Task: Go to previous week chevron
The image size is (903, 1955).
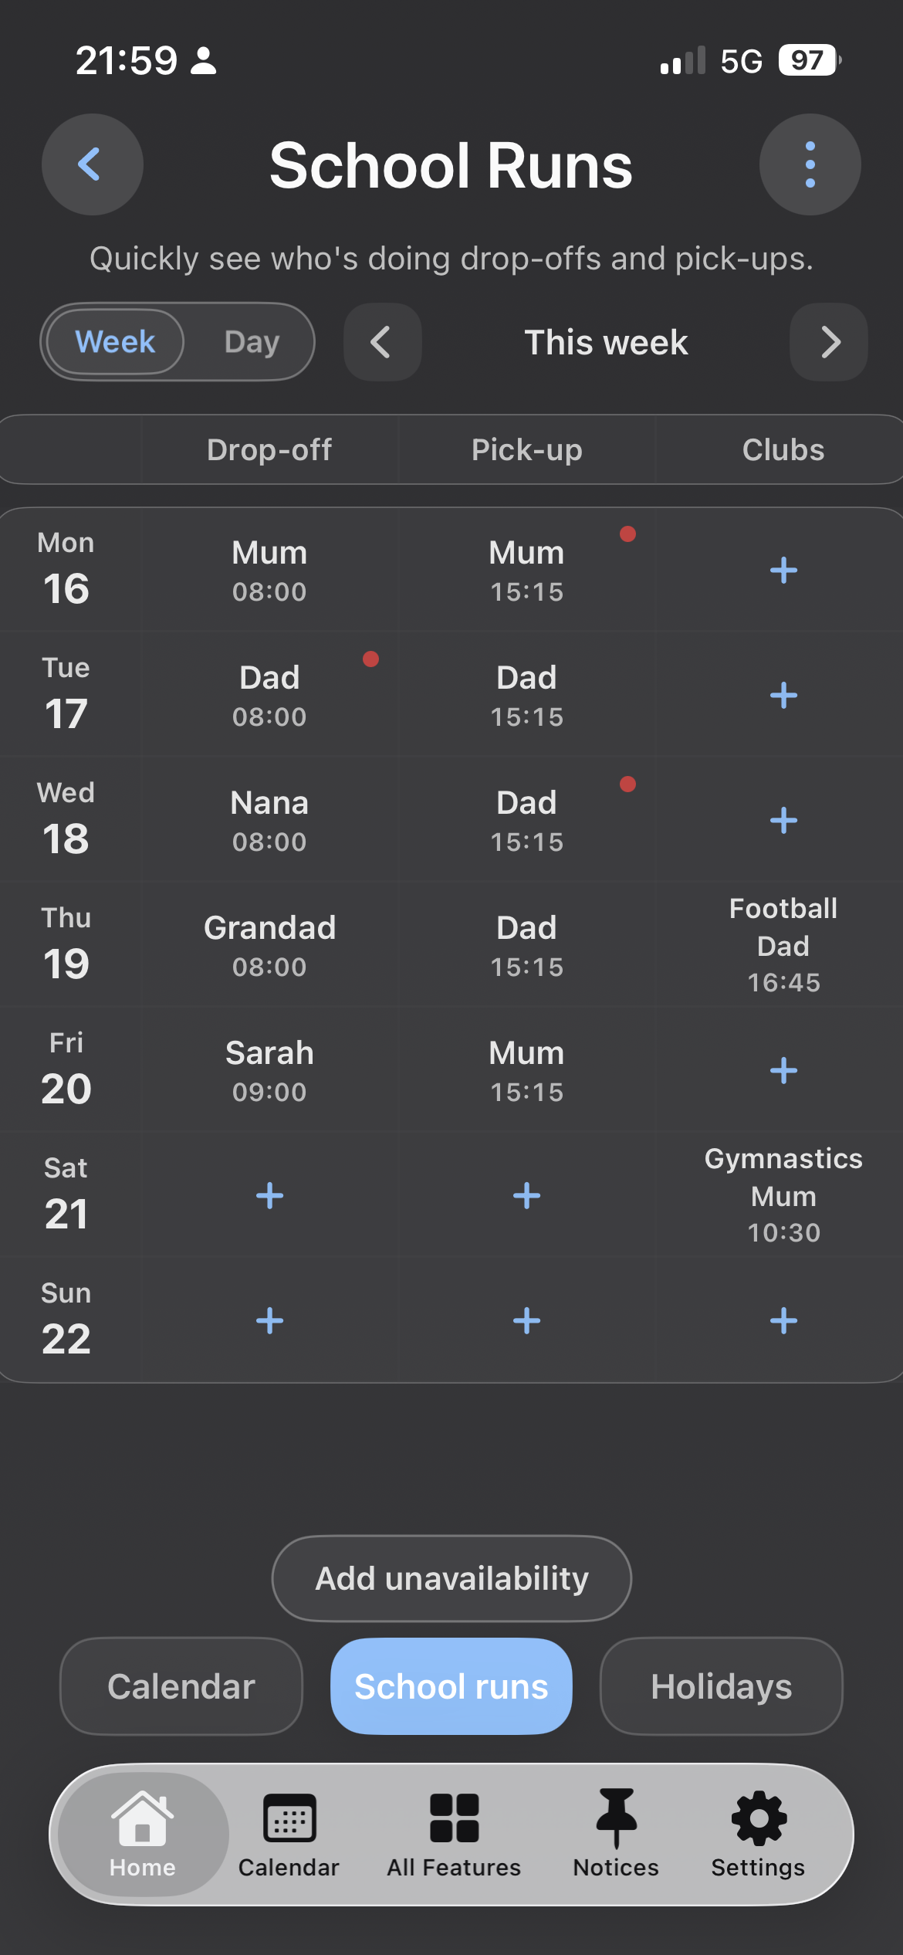Action: [382, 342]
